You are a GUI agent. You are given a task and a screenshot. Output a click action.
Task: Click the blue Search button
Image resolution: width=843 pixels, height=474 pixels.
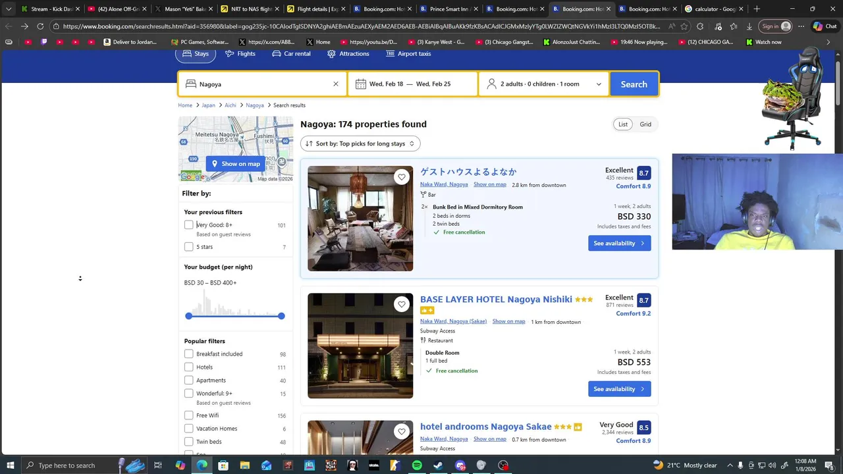[x=634, y=84]
